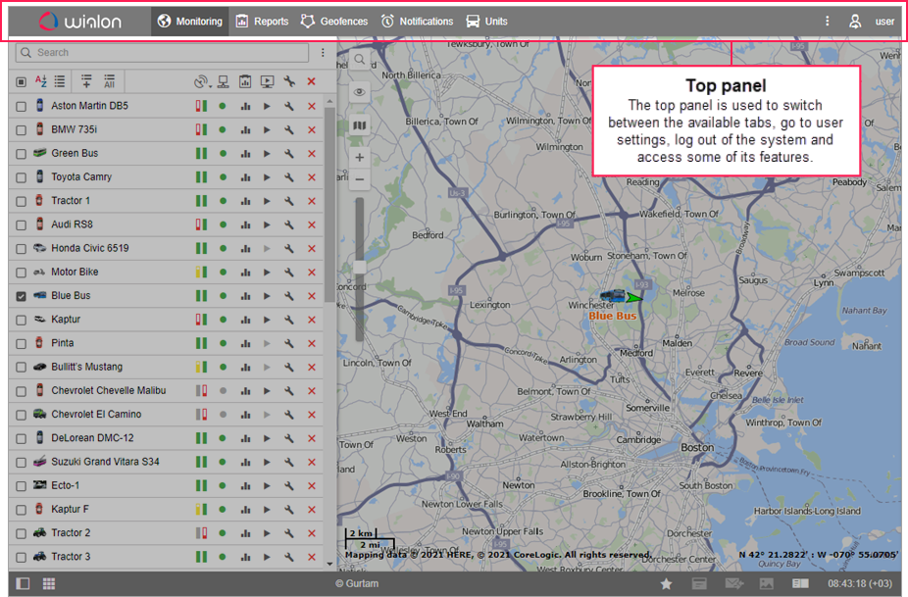Click the map zoom slider handle

360,267
